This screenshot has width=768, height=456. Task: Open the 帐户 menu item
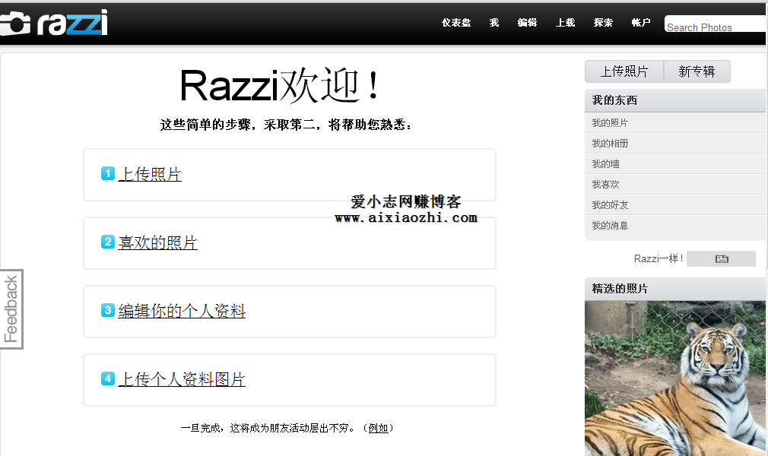pos(641,23)
